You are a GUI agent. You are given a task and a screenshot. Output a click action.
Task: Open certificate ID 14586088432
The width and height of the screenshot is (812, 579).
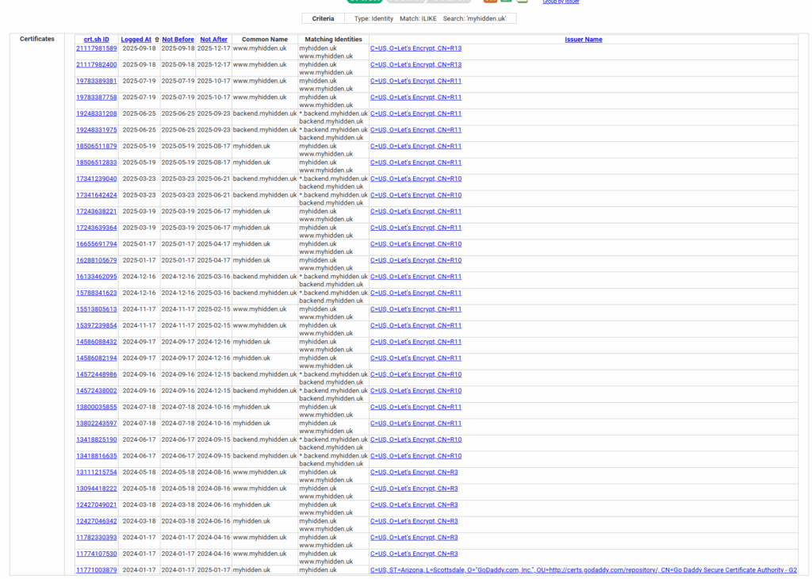point(96,342)
